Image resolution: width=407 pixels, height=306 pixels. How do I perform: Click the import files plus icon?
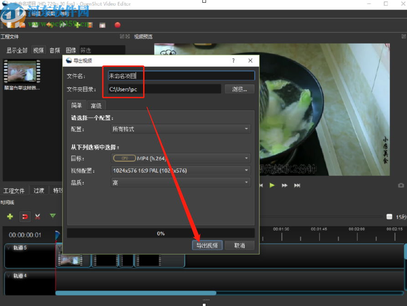[78, 25]
